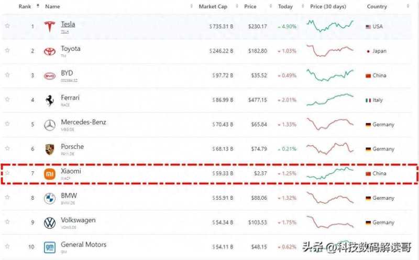Open the Tesla company name link
The height and width of the screenshot is (260, 419).
pyautogui.click(x=68, y=24)
